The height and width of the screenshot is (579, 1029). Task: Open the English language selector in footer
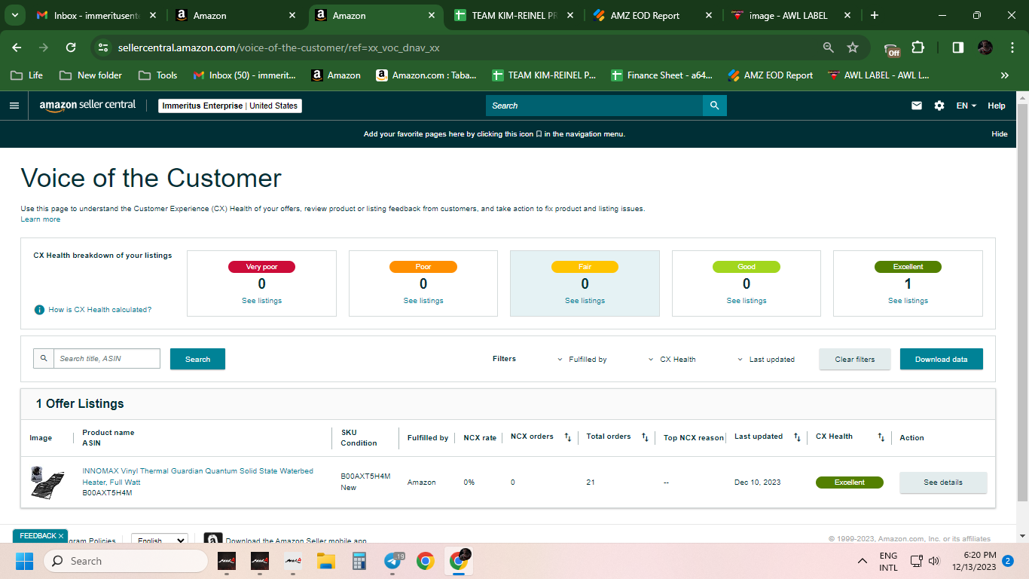pyautogui.click(x=160, y=540)
